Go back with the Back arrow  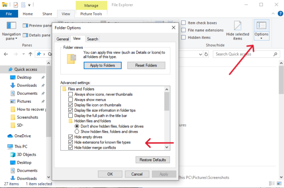coord(6,54)
